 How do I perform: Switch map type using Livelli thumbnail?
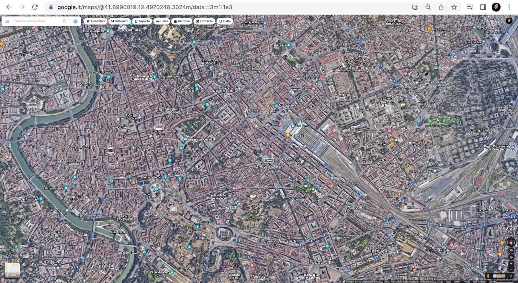pyautogui.click(x=12, y=271)
